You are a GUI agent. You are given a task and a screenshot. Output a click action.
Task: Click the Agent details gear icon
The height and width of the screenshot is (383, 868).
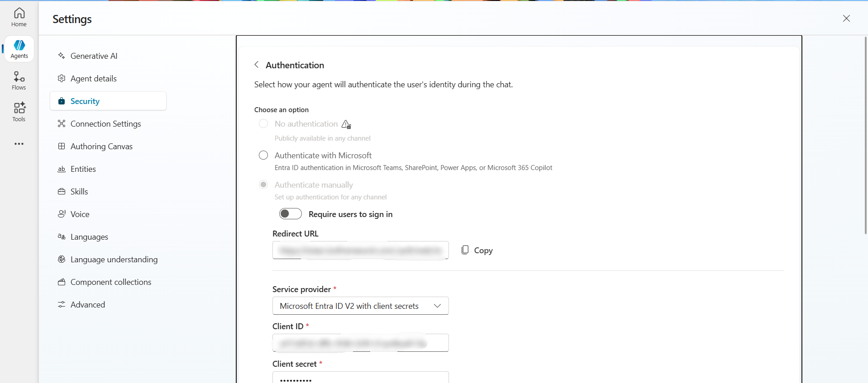[62, 78]
